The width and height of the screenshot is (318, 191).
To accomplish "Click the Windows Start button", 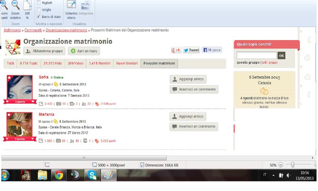I will [x=6, y=175].
